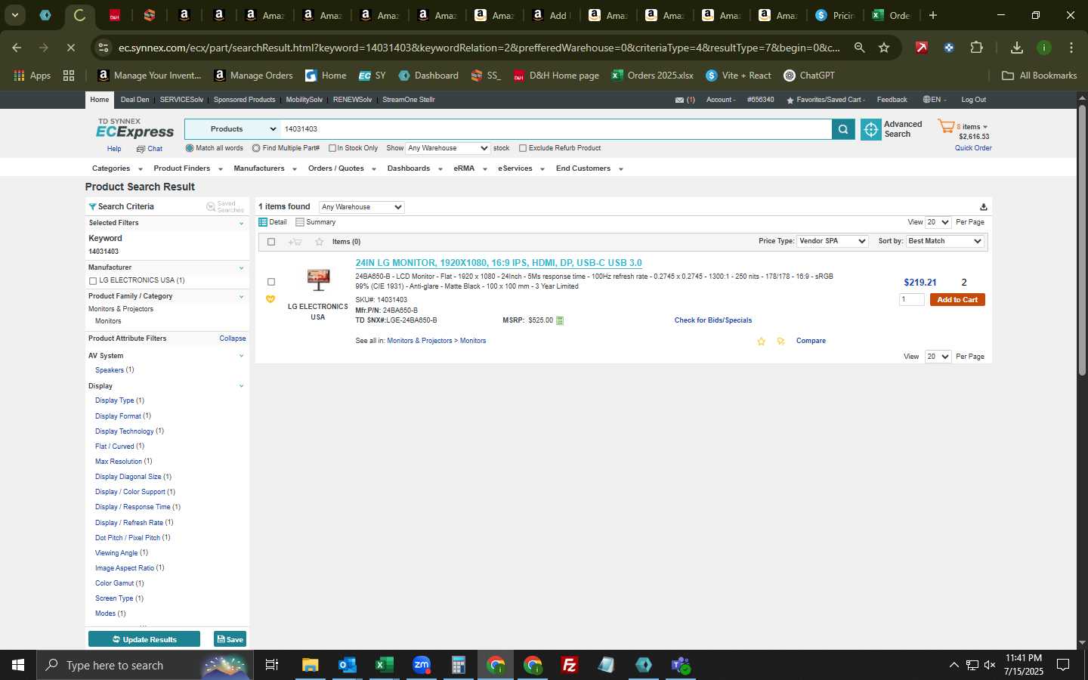Open the Products search type dropdown
The height and width of the screenshot is (680, 1088).
tap(233, 129)
